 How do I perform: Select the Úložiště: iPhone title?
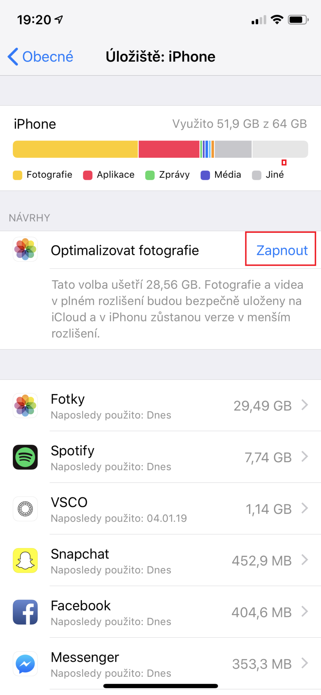[x=160, y=57]
